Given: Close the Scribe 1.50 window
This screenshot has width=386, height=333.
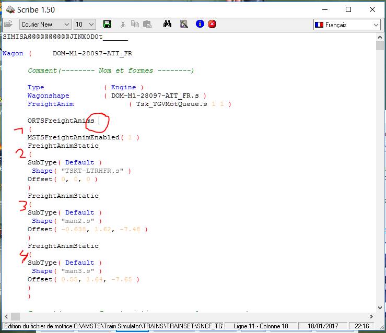Looking at the screenshot, I should point(372,10).
